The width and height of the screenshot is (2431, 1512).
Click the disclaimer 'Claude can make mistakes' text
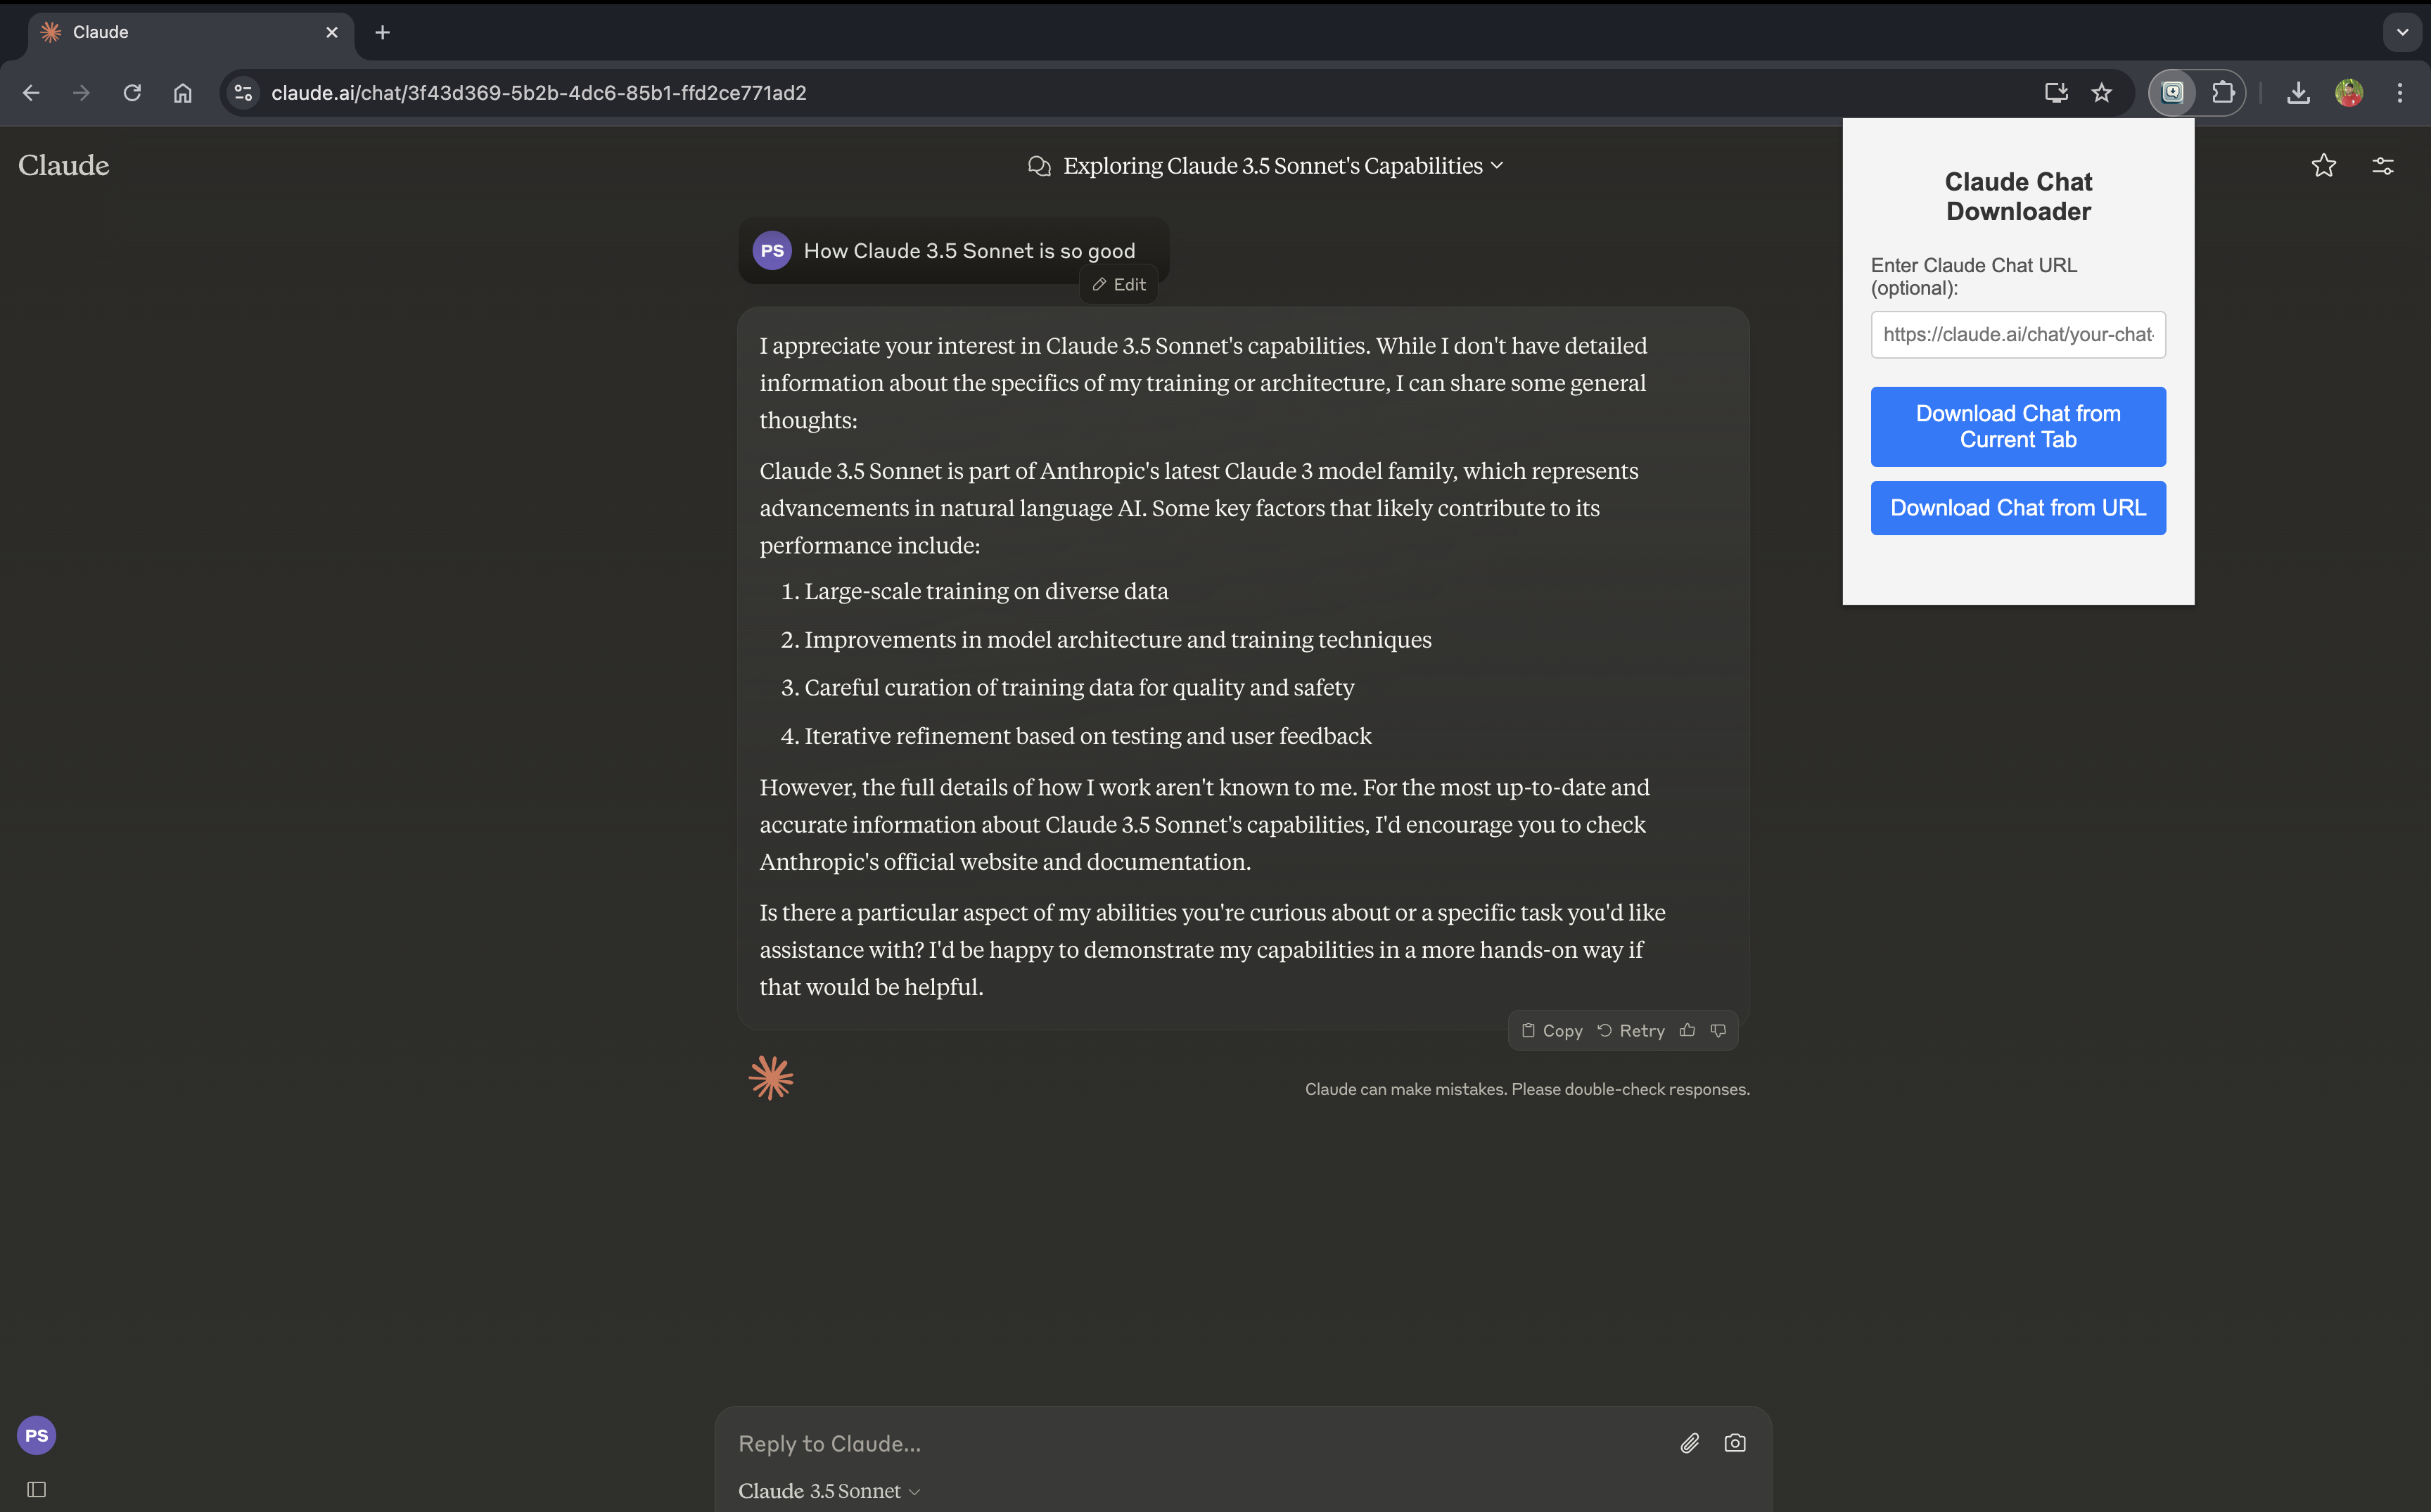[1527, 1090]
